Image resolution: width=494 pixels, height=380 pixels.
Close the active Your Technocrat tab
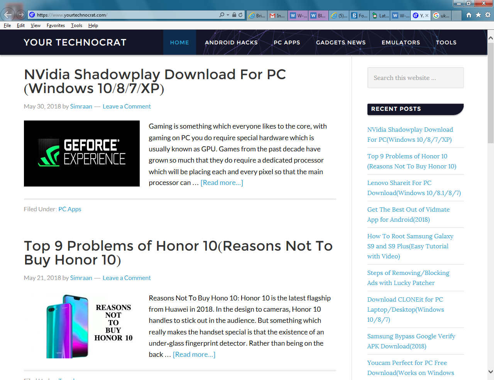point(427,15)
